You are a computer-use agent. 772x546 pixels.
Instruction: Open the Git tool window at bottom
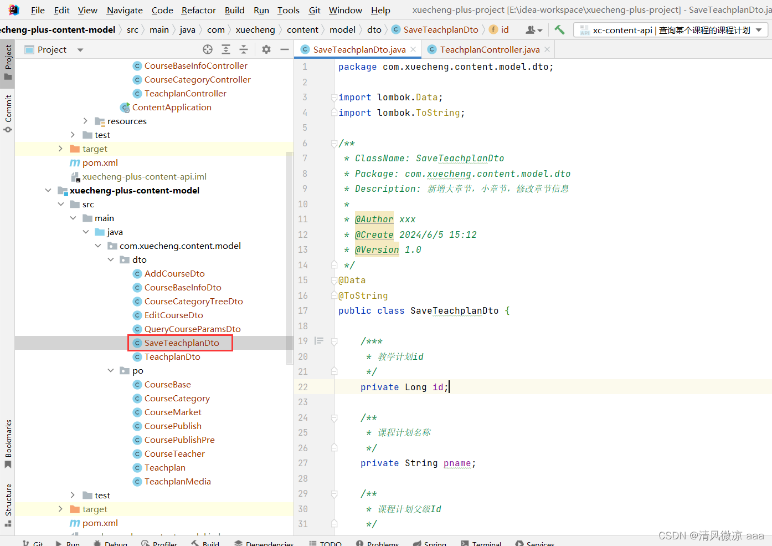point(33,544)
